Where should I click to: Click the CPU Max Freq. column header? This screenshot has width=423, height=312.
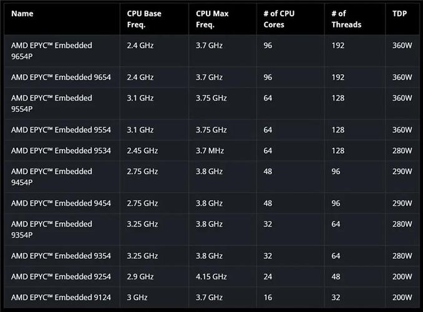pyautogui.click(x=212, y=19)
